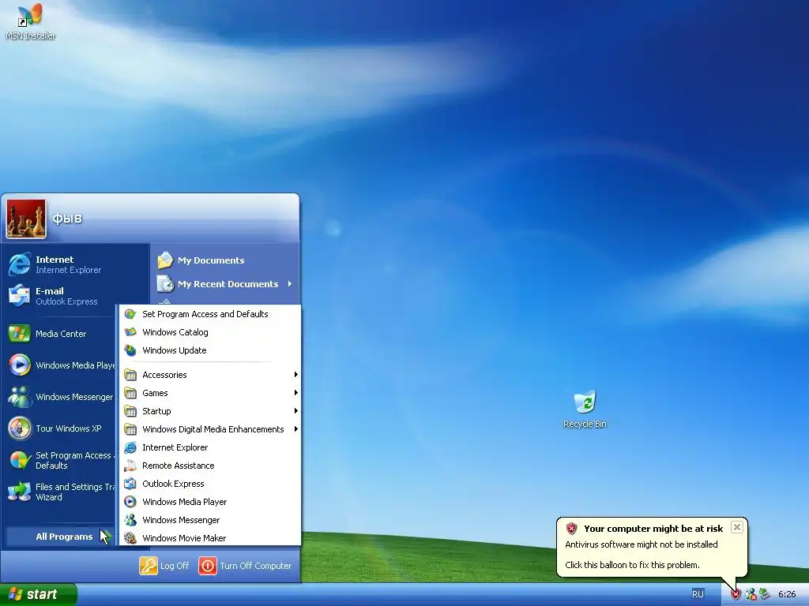
Task: Select the Recycle Bin desktop icon
Action: (x=585, y=410)
